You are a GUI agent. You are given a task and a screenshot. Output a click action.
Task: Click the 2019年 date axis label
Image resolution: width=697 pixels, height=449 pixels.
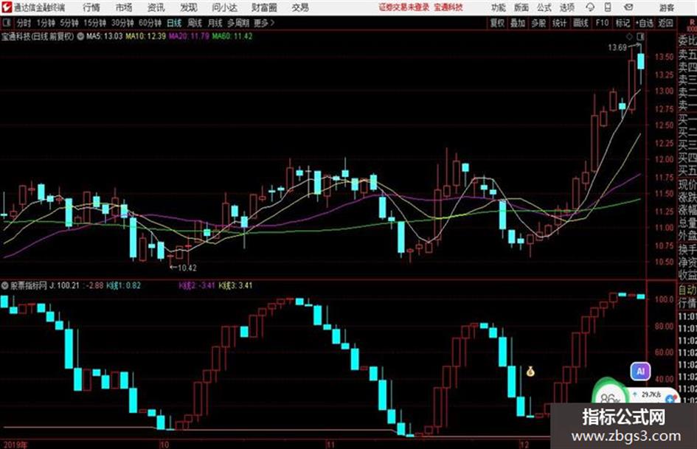click(14, 445)
